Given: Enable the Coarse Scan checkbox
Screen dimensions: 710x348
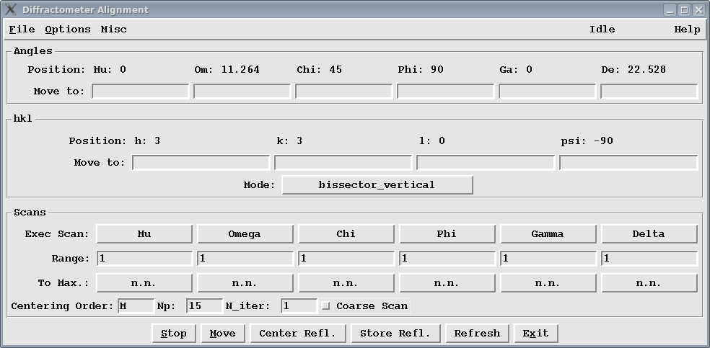Looking at the screenshot, I should pos(325,306).
